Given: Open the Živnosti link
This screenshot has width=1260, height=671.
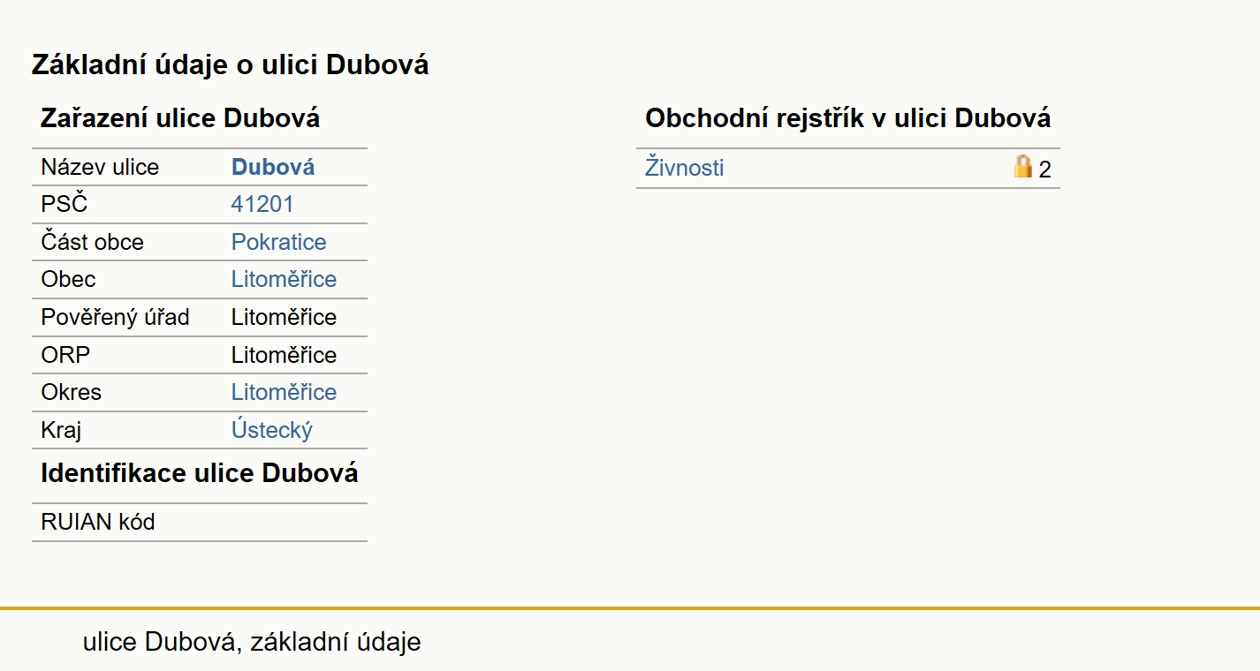Looking at the screenshot, I should point(684,168).
